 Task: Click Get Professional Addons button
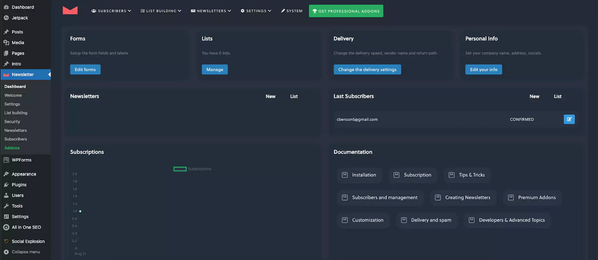(346, 11)
